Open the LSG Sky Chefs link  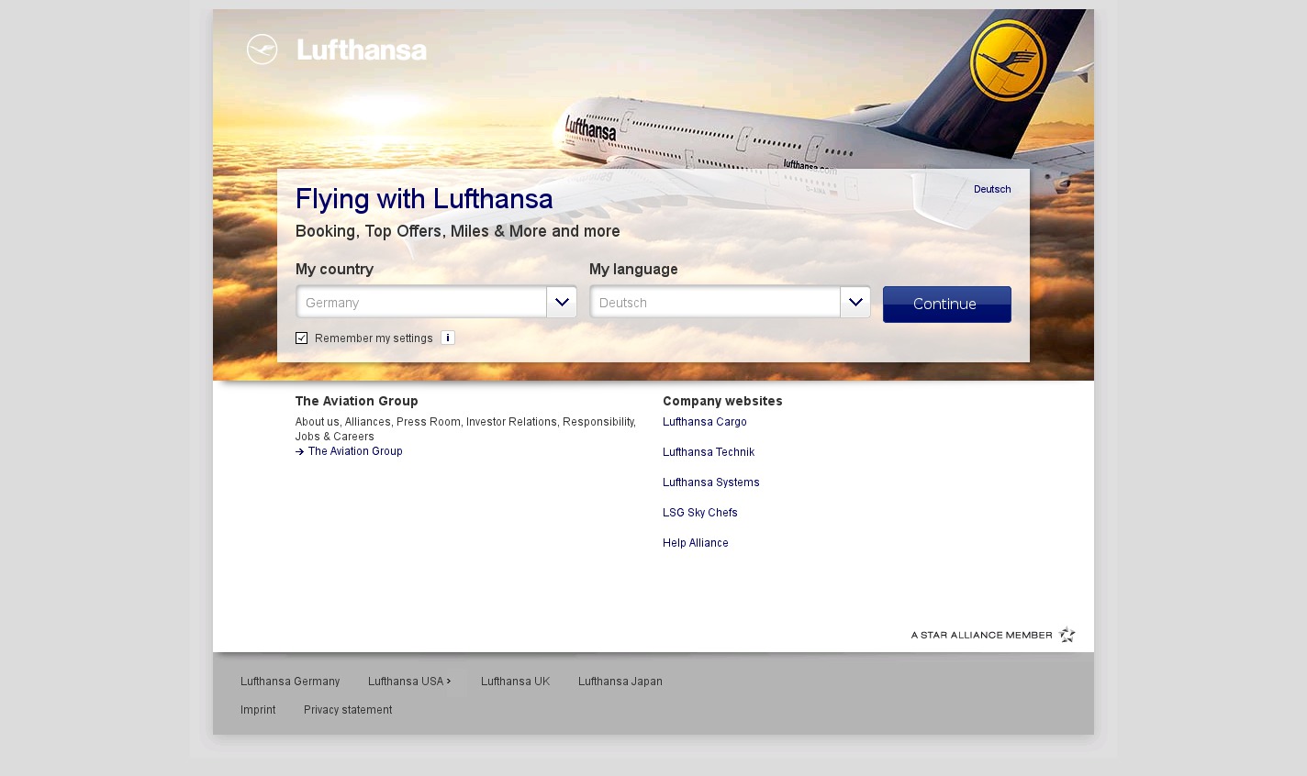coord(700,513)
